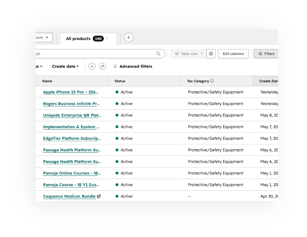This screenshot has width=307, height=237.
Task: Click the circled plus icon to add a filter
Action: 92,66
